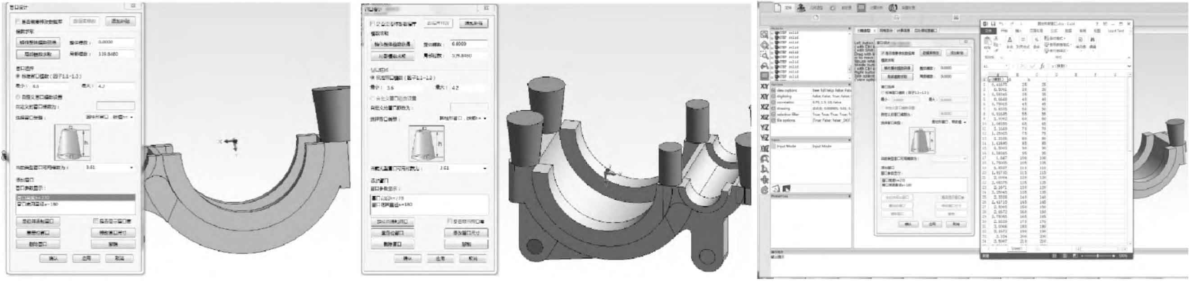Click the OK button in the middle dialog
Viewport: 1193px width, 284px height.
coord(407,258)
